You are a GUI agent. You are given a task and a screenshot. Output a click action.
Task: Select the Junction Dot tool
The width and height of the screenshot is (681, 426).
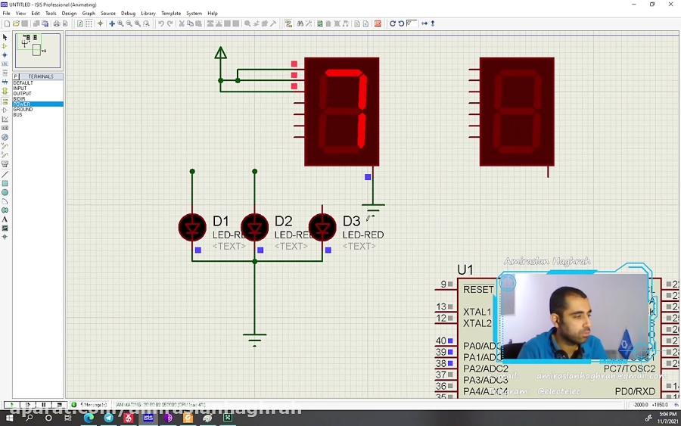click(x=5, y=55)
